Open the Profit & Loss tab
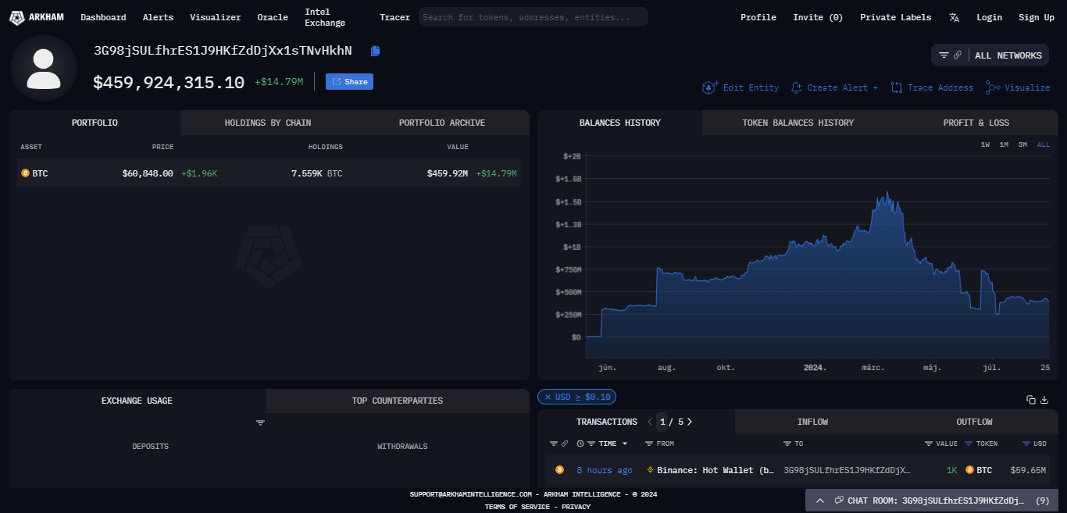The height and width of the screenshot is (513, 1067). 976,123
